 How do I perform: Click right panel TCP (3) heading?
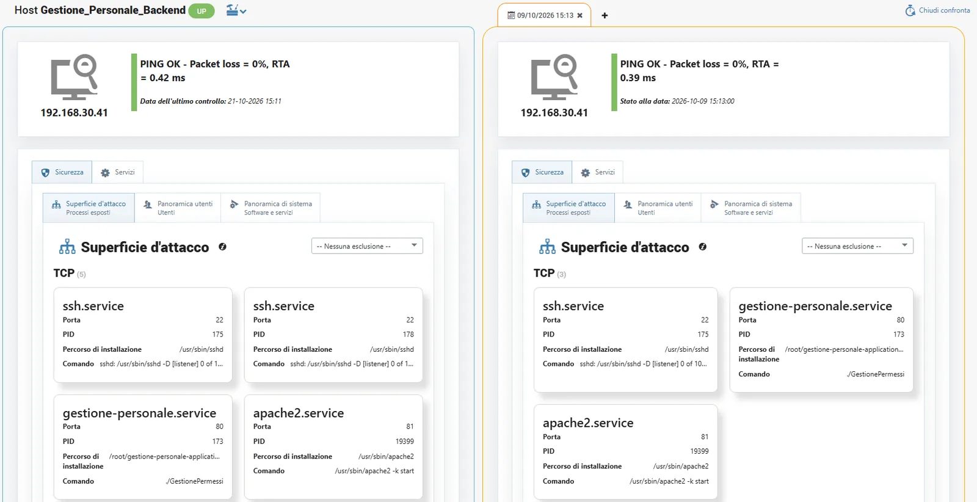click(x=550, y=273)
